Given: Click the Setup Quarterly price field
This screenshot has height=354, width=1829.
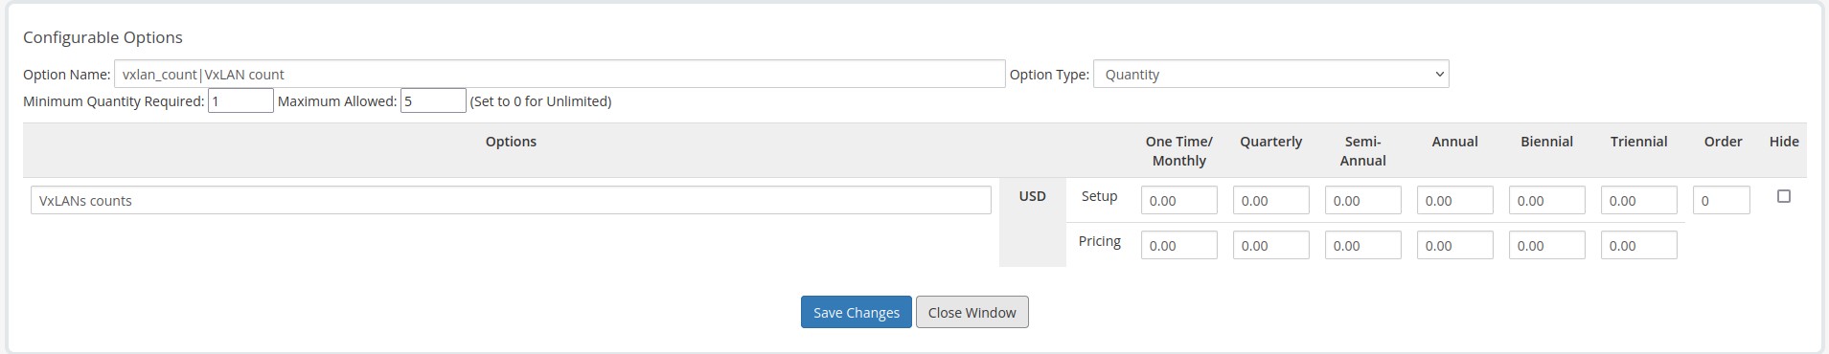Looking at the screenshot, I should pyautogui.click(x=1270, y=200).
